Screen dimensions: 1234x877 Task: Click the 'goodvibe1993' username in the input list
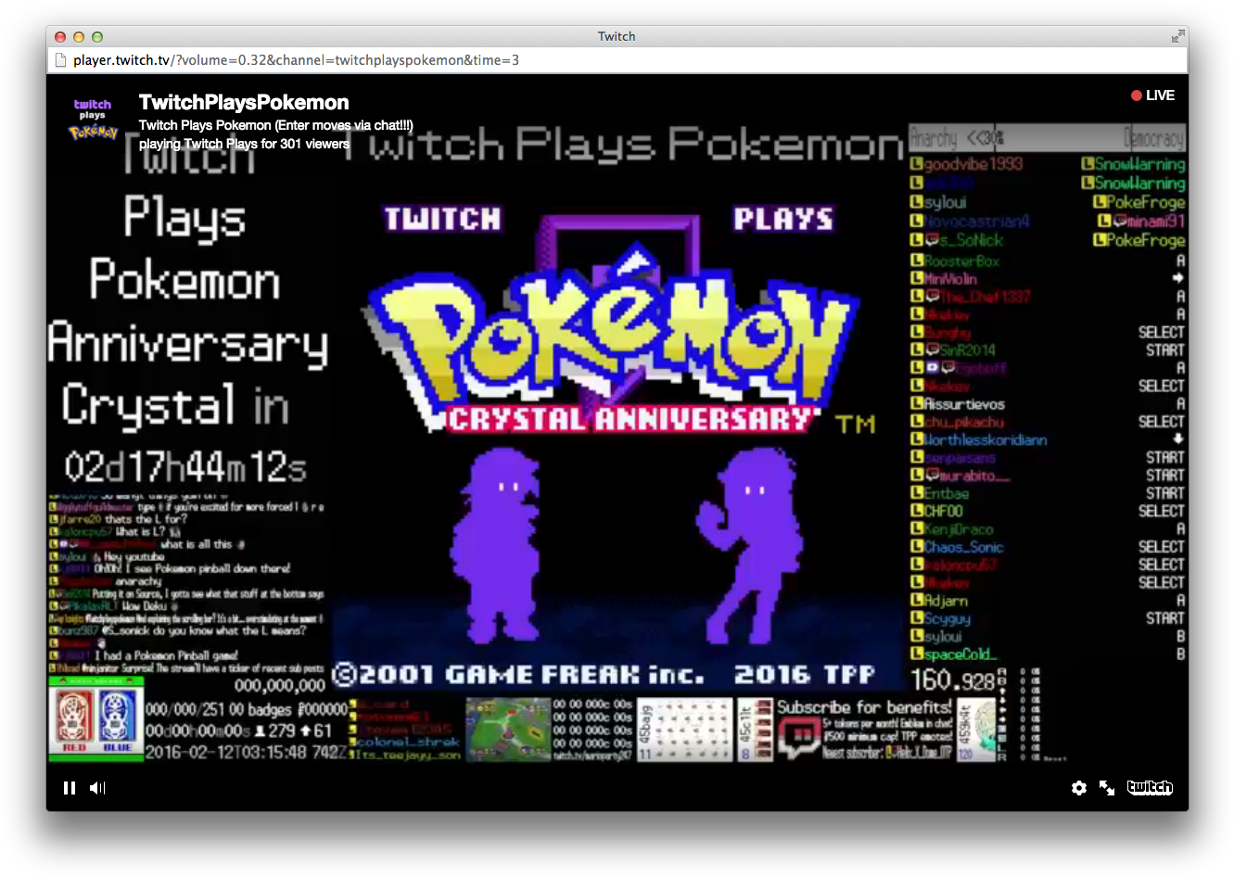[973, 164]
